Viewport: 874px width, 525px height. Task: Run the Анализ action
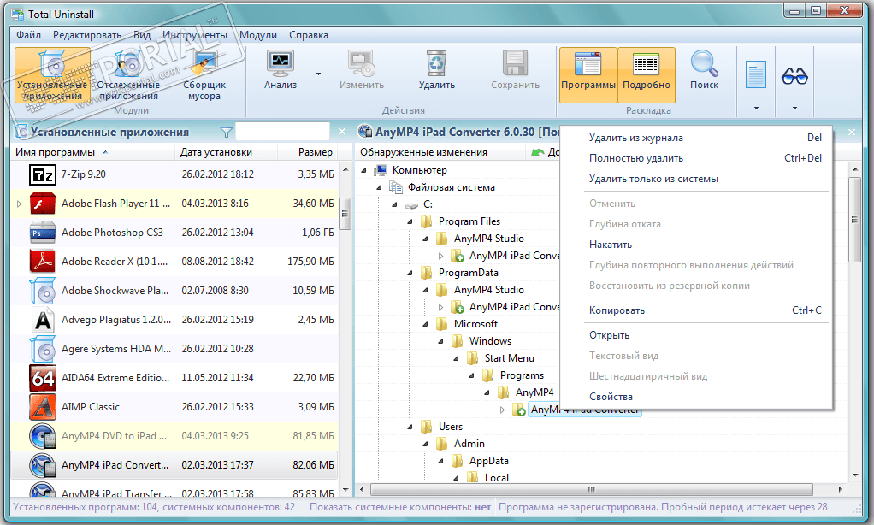click(281, 70)
